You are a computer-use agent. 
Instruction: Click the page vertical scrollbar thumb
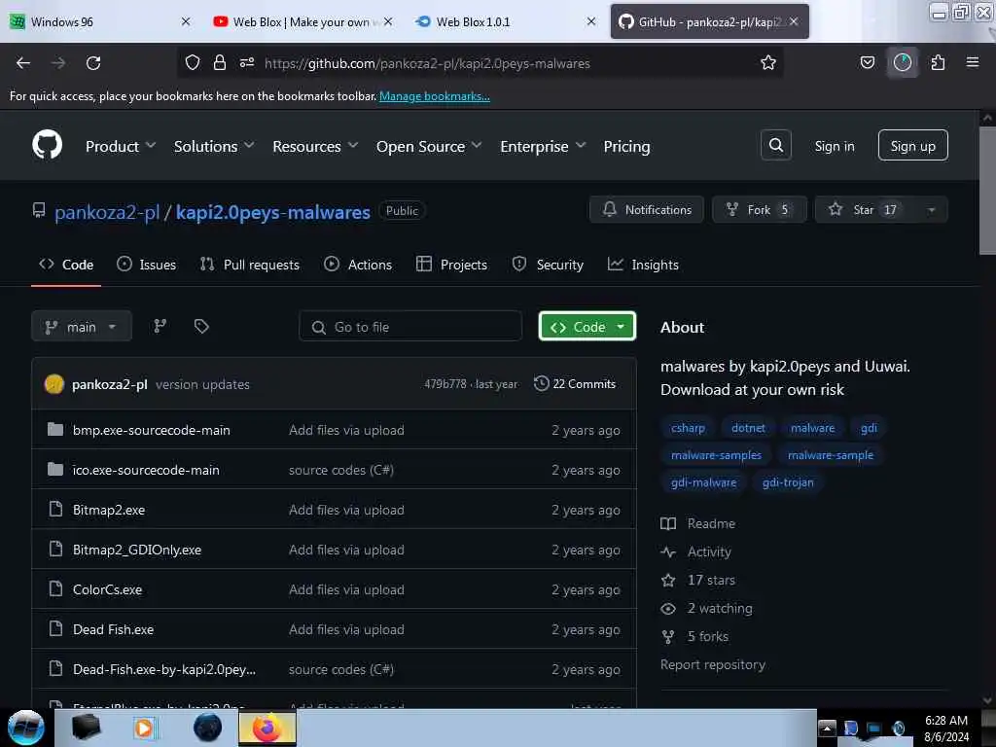point(987,191)
